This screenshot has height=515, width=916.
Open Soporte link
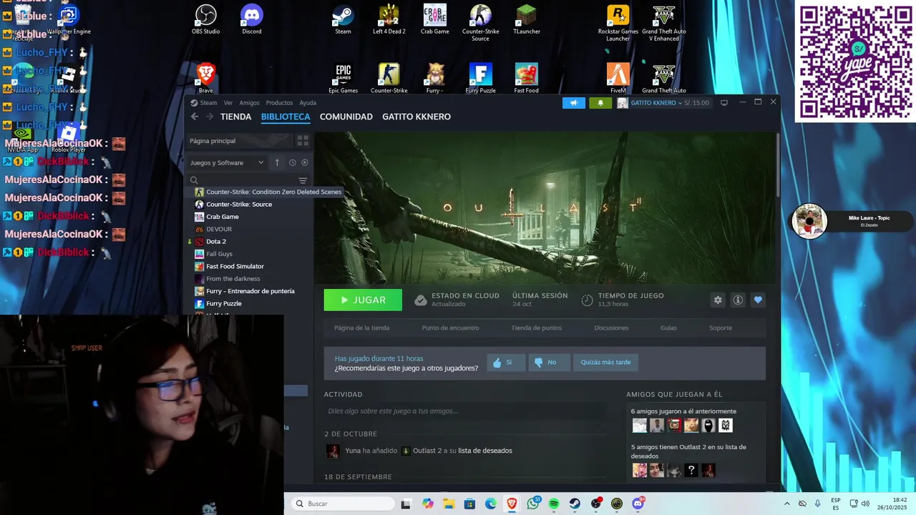[x=721, y=328]
